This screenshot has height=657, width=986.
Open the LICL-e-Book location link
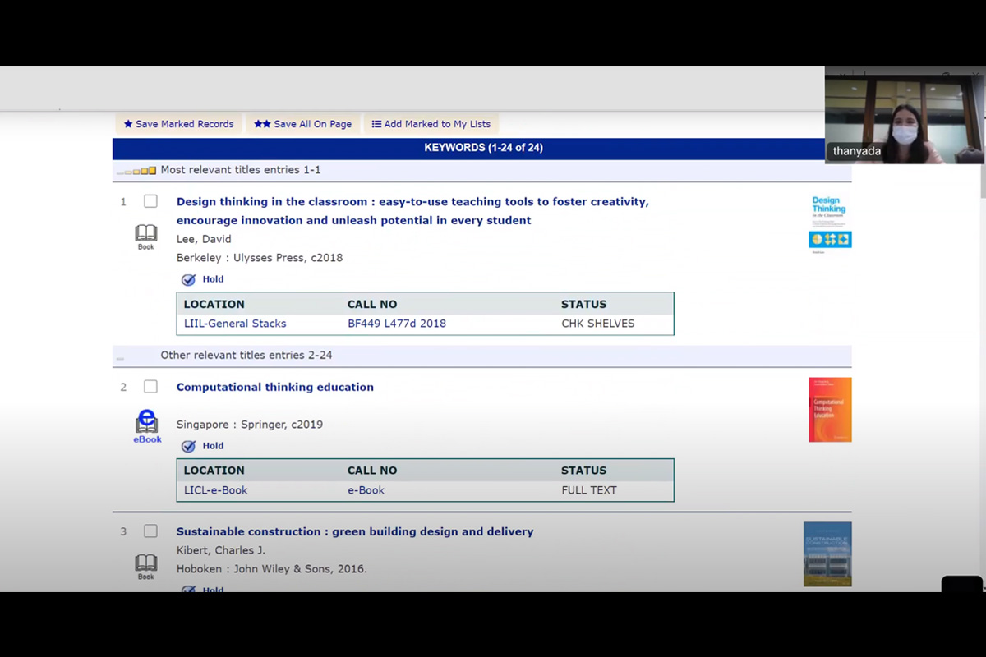tap(215, 490)
